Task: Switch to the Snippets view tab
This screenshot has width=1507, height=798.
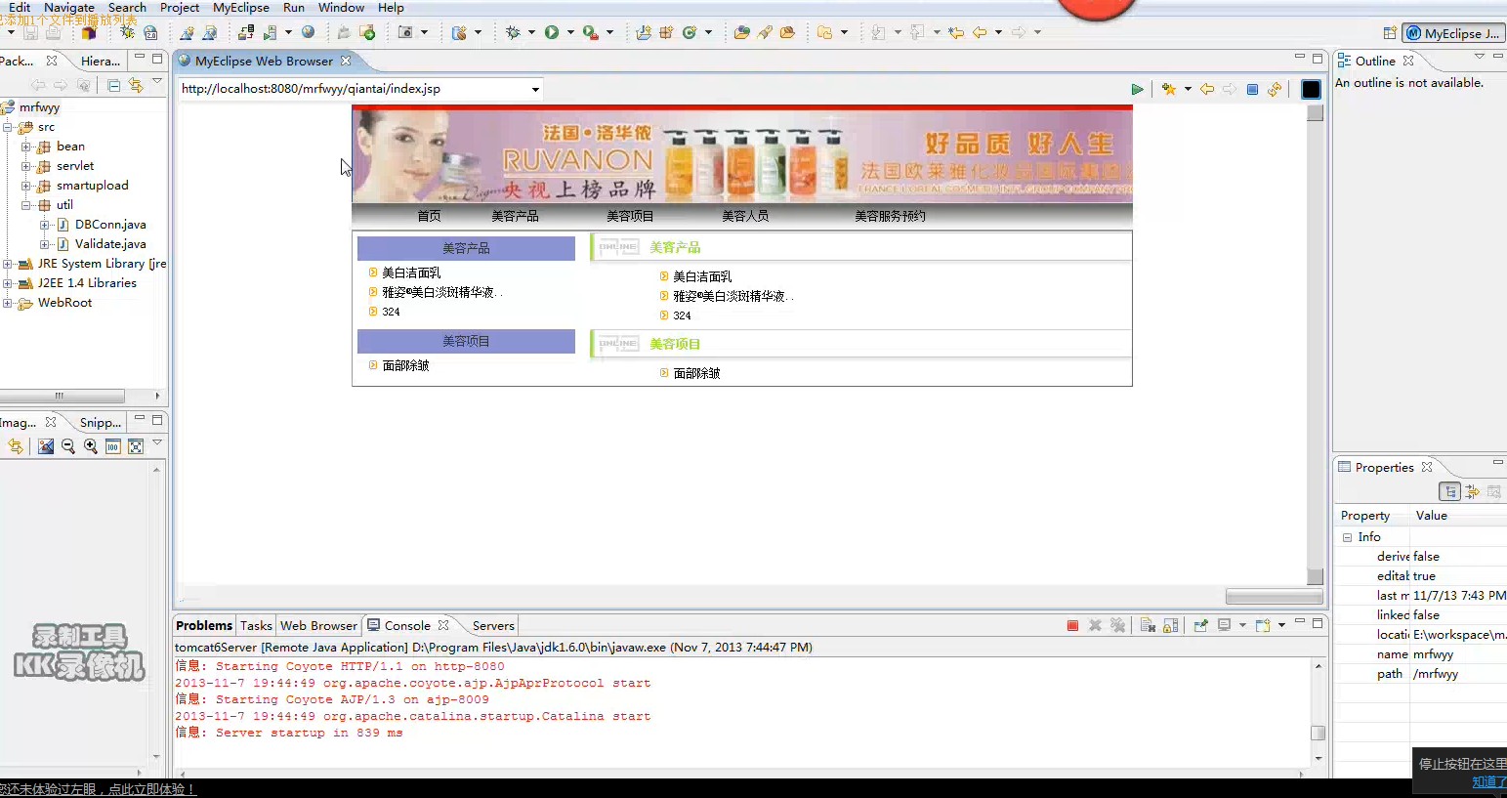Action: click(x=100, y=422)
